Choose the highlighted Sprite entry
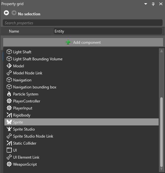 [x=81, y=122]
